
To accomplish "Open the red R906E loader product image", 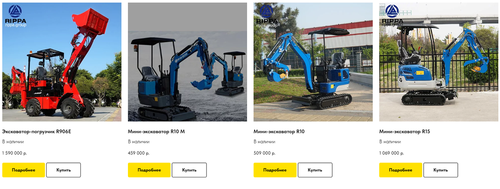I will [62, 62].
